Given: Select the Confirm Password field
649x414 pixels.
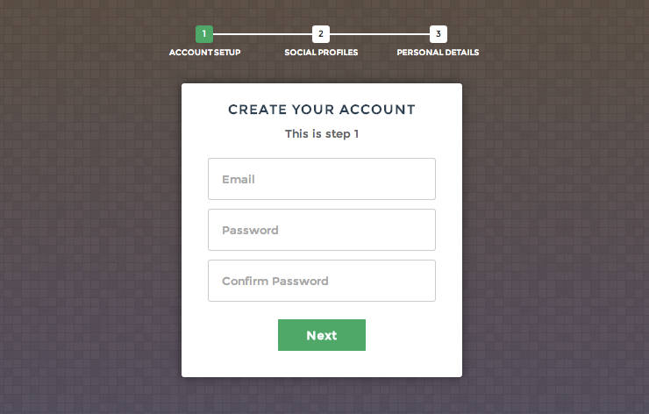Looking at the screenshot, I should [x=322, y=281].
